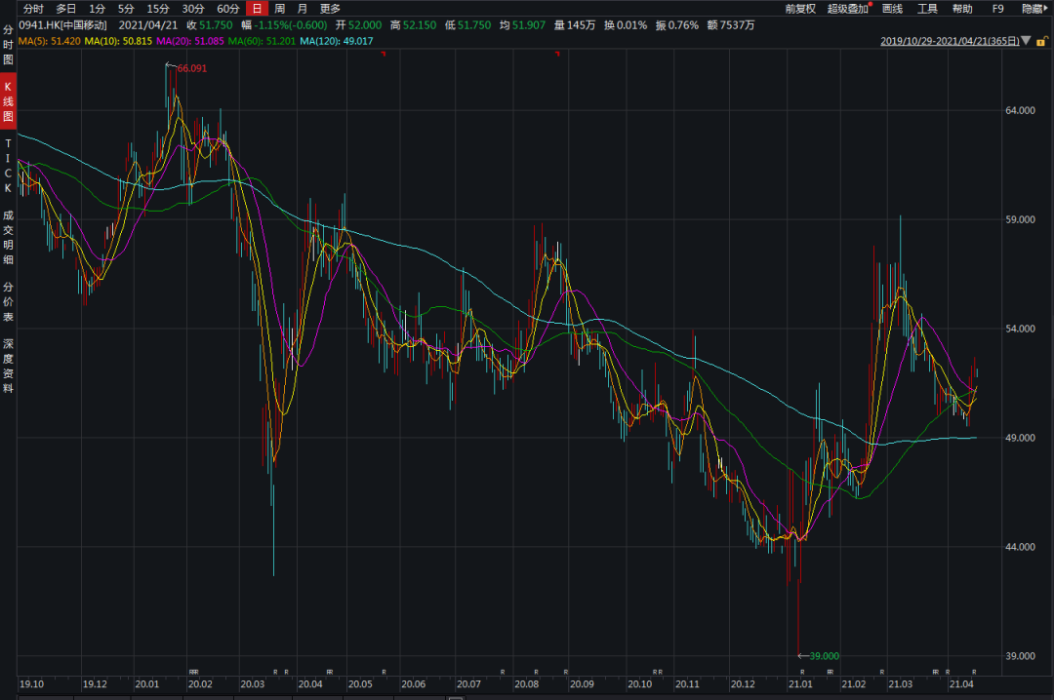Viewport: 1054px width, 700px height.
Task: Click the 59.000 price axis label
Action: pyautogui.click(x=1020, y=219)
